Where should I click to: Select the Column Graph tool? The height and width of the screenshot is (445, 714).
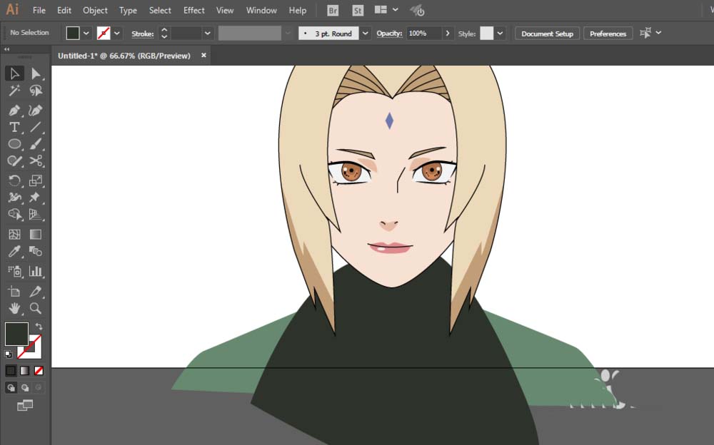36,272
